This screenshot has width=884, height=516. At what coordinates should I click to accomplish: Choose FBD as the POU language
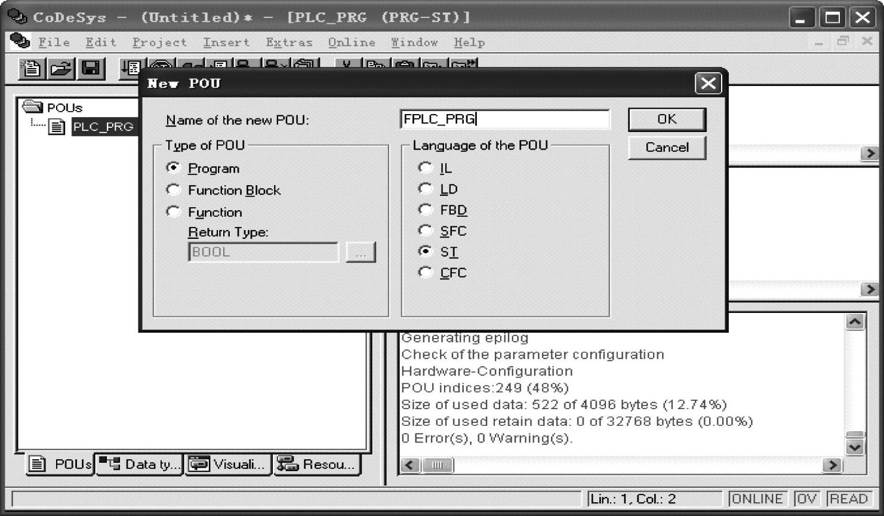(425, 210)
